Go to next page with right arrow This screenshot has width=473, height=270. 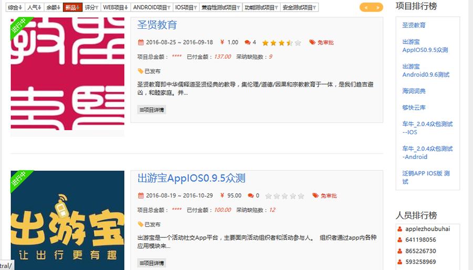click(x=378, y=7)
